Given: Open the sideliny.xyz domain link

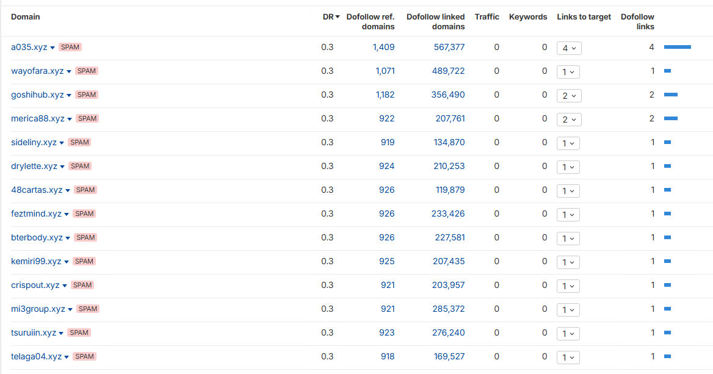Looking at the screenshot, I should [34, 142].
